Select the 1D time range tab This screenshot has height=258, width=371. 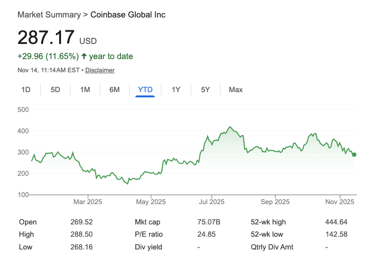coord(26,89)
